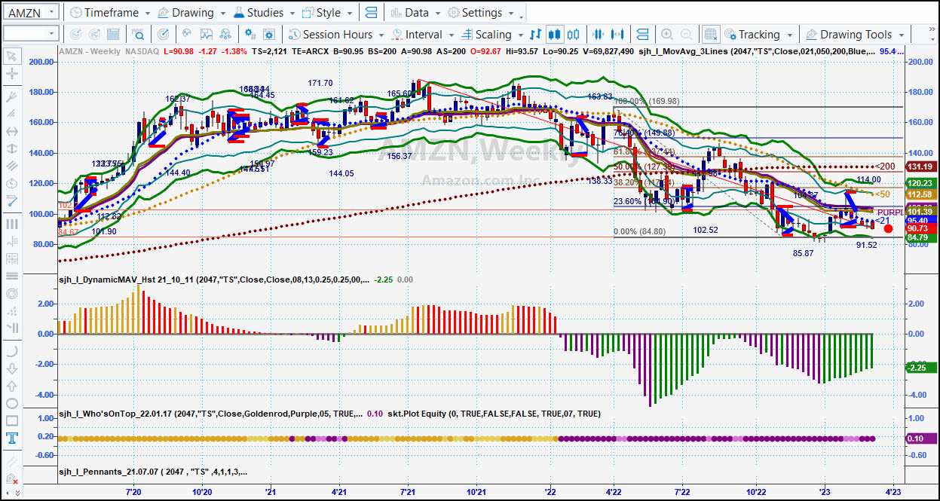Select the down arrow drawing tool
The width and height of the screenshot is (940, 501).
[x=12, y=368]
